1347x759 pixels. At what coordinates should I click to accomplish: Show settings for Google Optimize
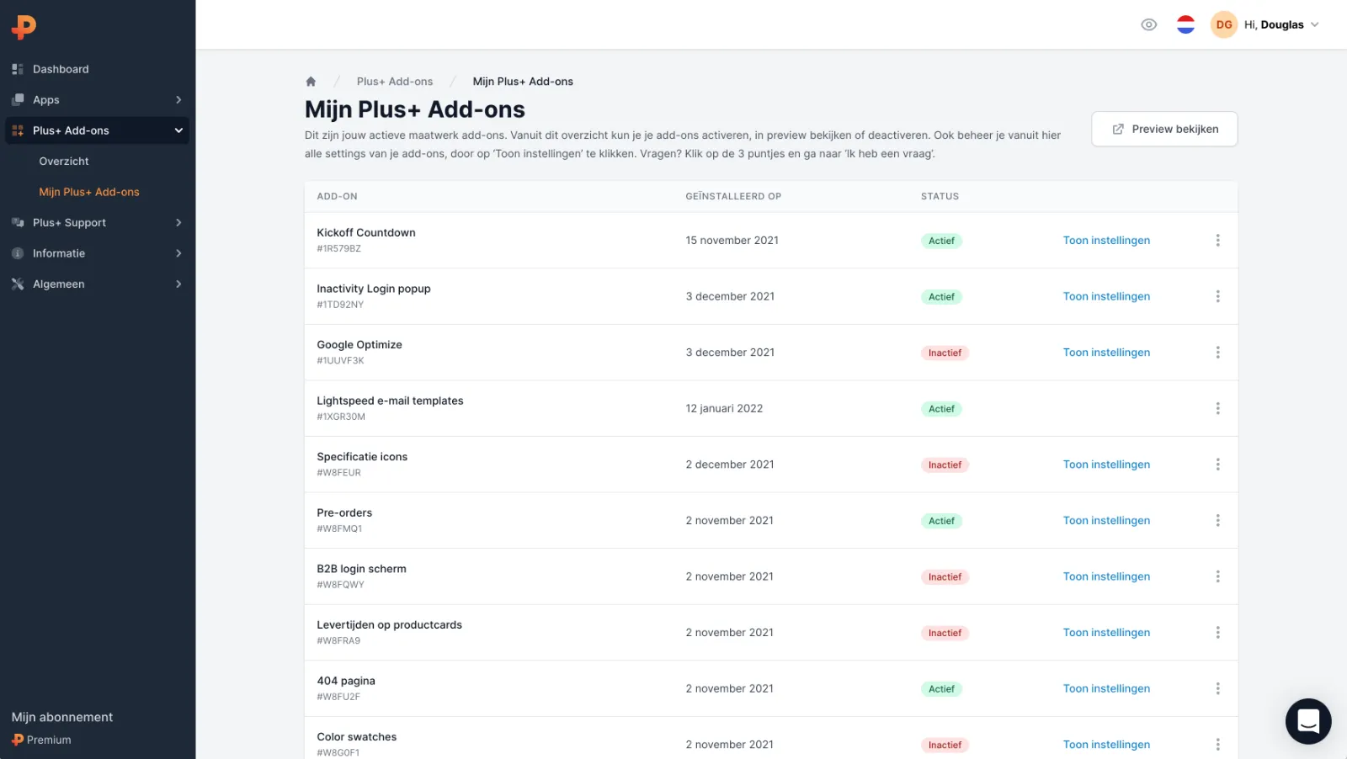1106,353
